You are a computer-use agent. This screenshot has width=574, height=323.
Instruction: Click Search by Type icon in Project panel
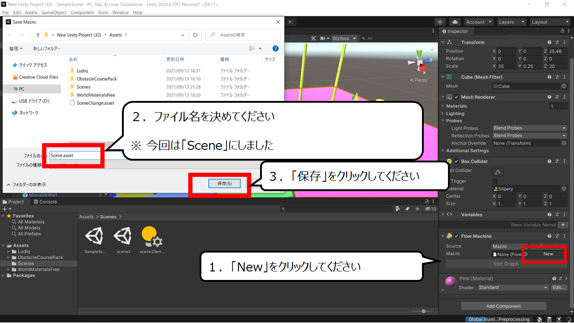coord(398,209)
